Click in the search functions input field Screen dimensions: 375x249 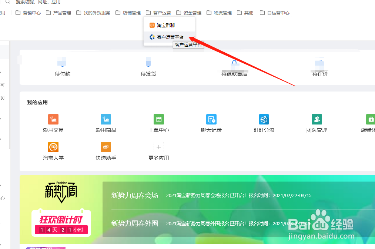[38, 2]
